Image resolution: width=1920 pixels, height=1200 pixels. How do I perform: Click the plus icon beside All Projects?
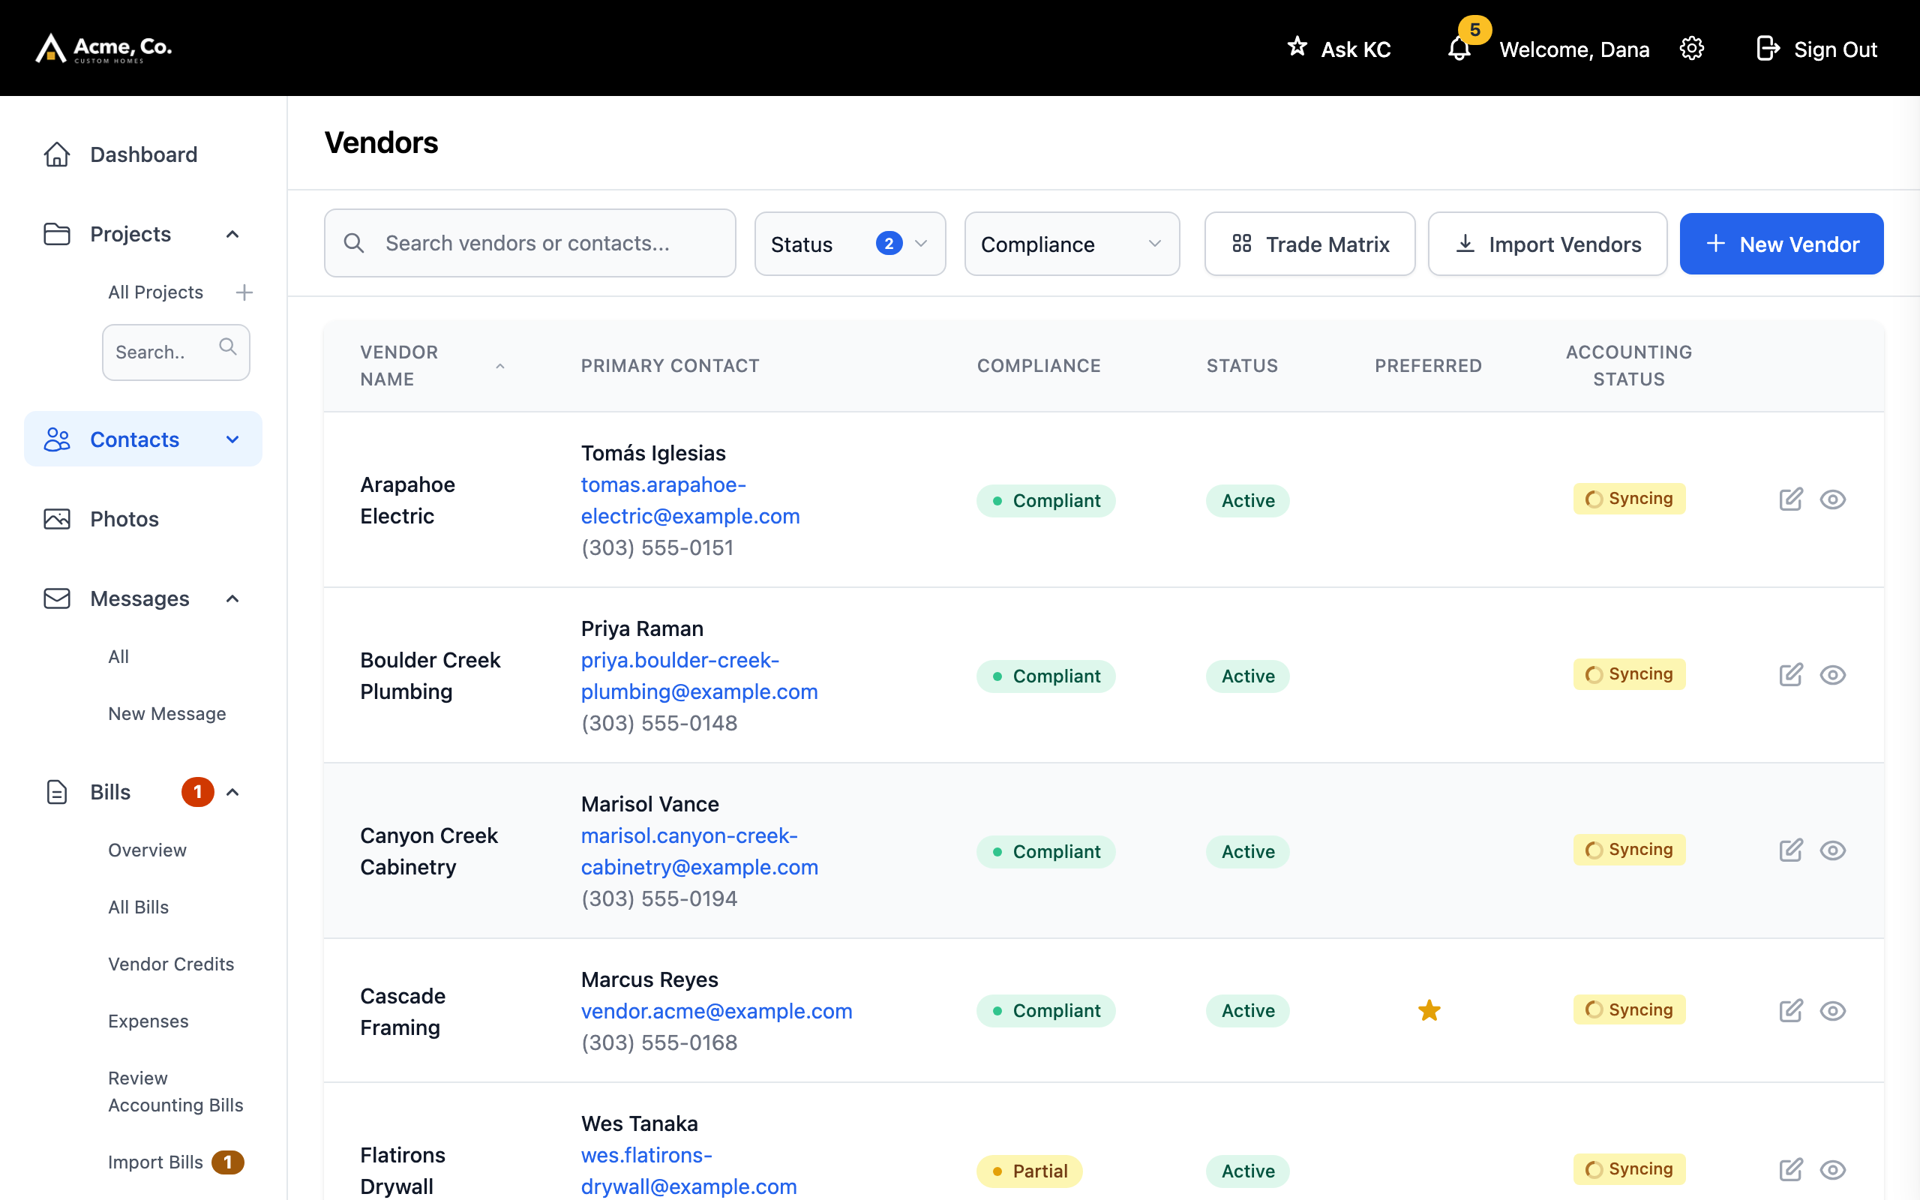tap(244, 292)
